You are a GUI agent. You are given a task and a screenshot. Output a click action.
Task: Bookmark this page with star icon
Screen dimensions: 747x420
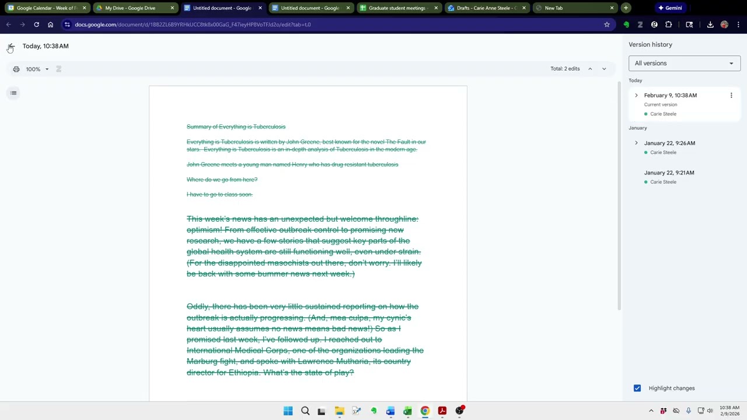(x=607, y=24)
